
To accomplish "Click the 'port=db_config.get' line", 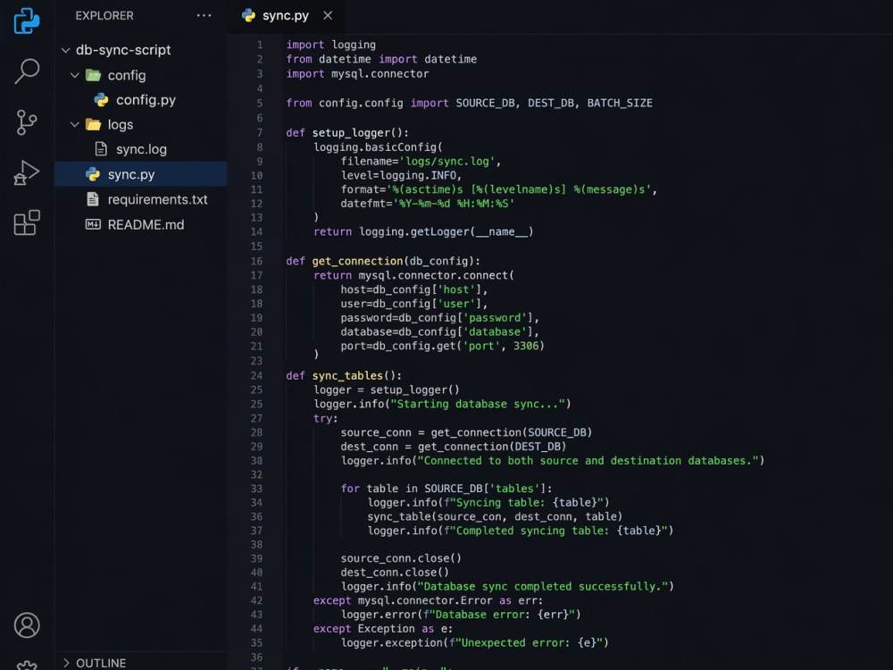I will pyautogui.click(x=443, y=346).
